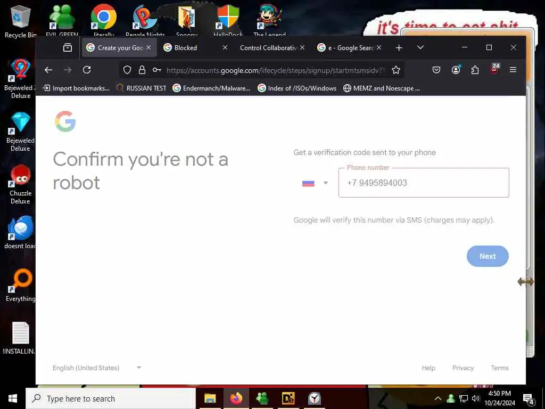Open Windows Start menu
This screenshot has width=545, height=409.
coord(13,398)
